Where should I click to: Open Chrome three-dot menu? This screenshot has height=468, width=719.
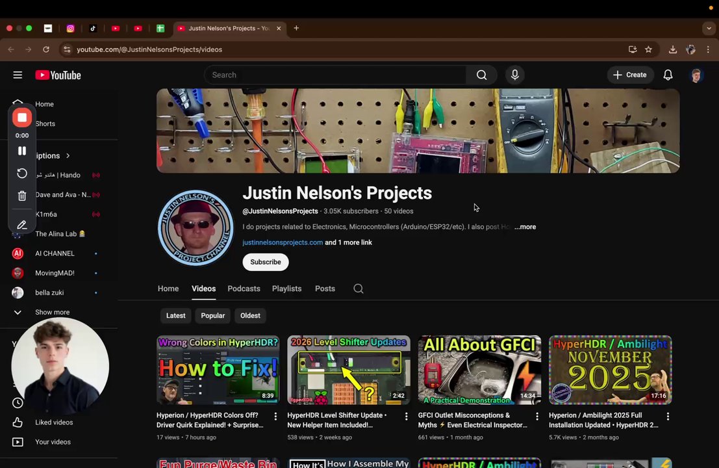click(708, 49)
